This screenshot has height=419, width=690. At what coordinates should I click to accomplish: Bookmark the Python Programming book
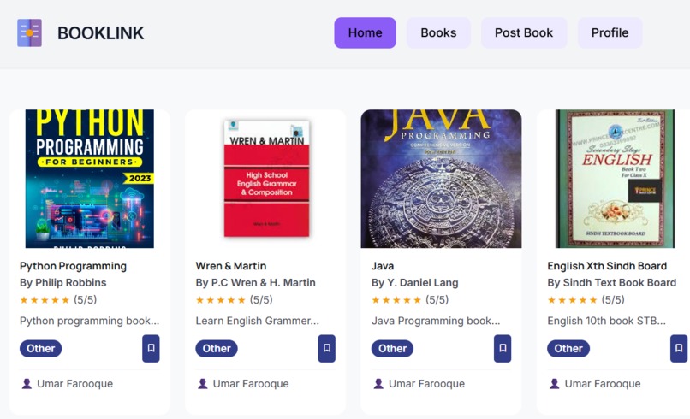tap(151, 349)
